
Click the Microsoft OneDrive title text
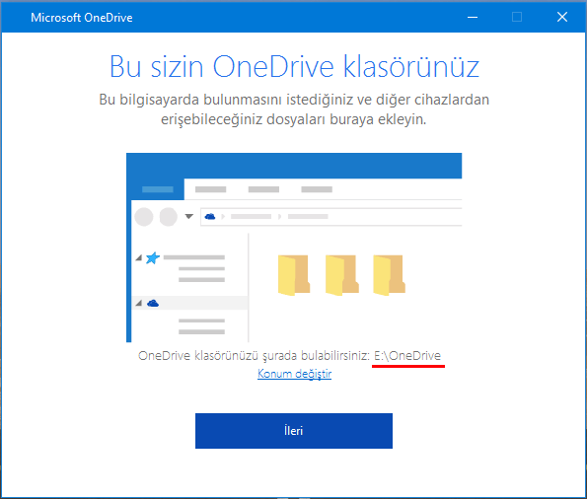82,18
